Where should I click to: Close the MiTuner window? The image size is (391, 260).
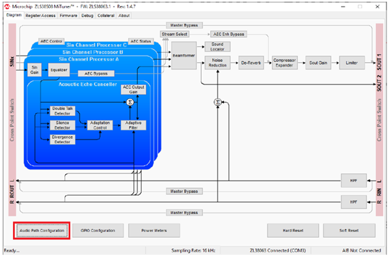377,7
